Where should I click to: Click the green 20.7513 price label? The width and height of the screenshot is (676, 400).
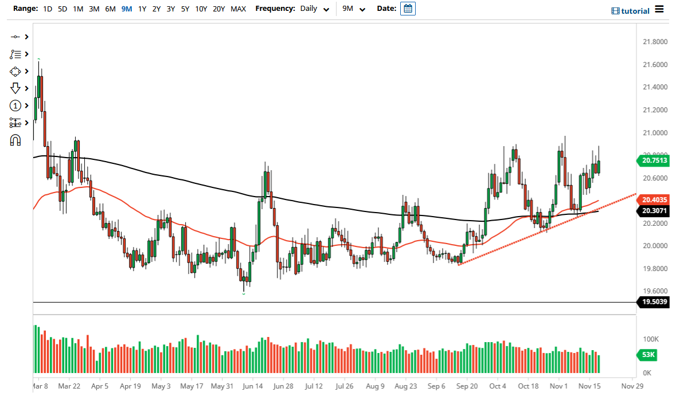(x=654, y=161)
